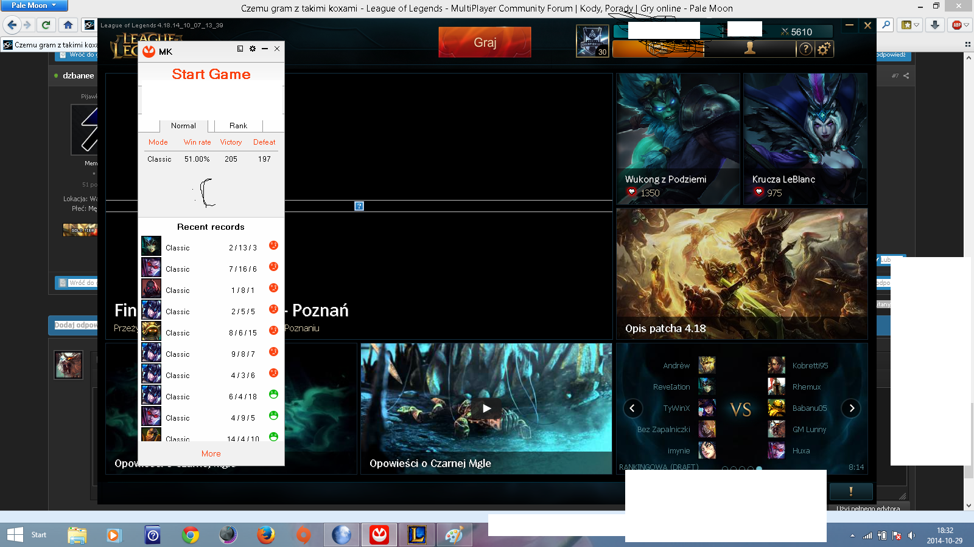
Task: Click the upper 'Wróć do' forum button
Action: pos(77,55)
